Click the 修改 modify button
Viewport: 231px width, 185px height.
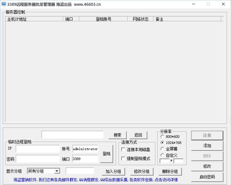[x=207, y=167]
